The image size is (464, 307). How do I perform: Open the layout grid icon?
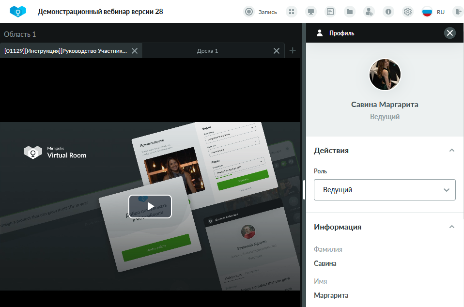point(292,12)
